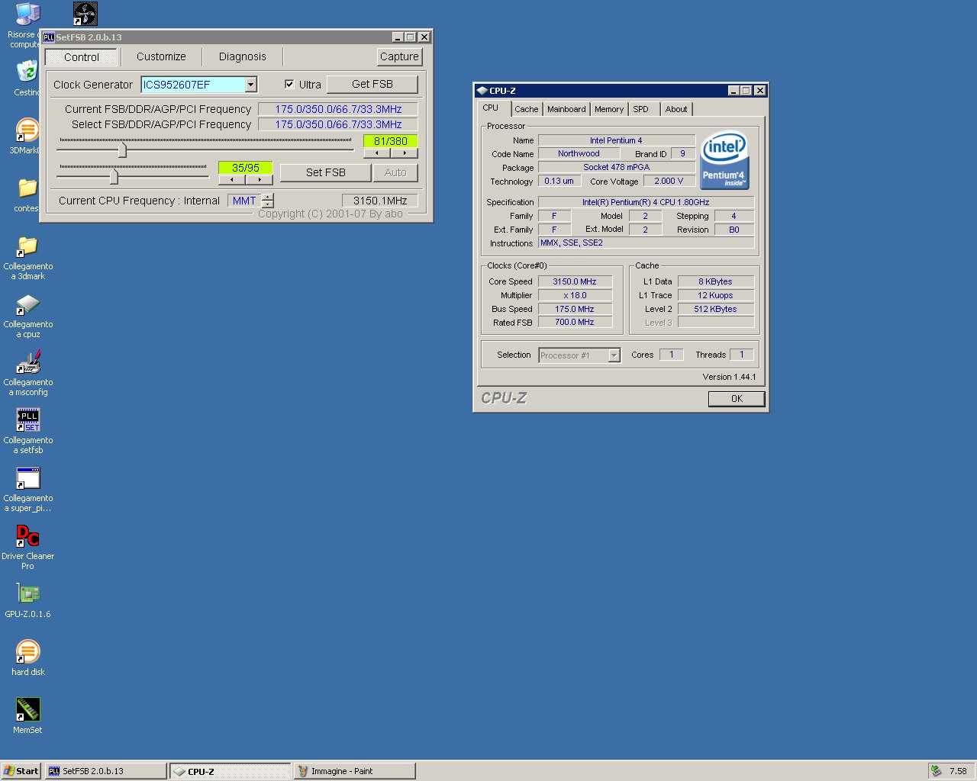Image resolution: width=977 pixels, height=781 pixels.
Task: Launch MemSet desktop icon
Action: (27, 709)
